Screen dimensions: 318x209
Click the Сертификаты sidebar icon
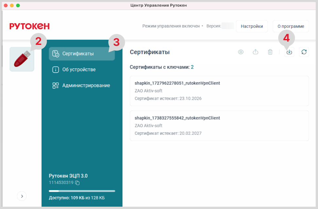pyautogui.click(x=56, y=54)
